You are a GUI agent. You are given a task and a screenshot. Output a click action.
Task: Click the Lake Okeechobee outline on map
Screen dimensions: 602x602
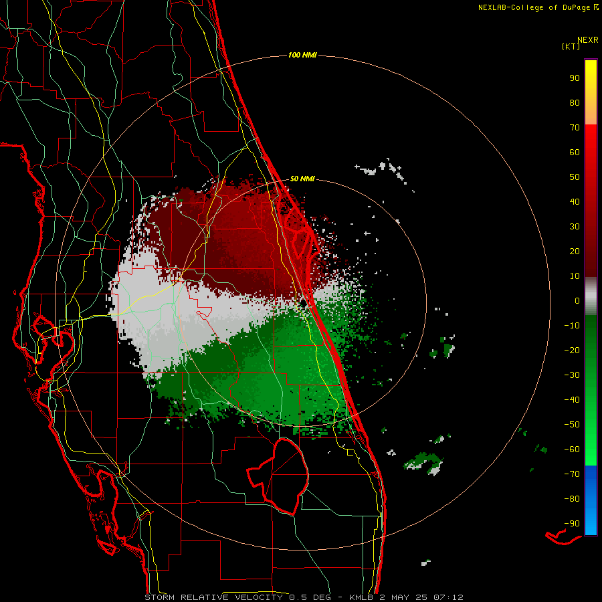[x=278, y=476]
